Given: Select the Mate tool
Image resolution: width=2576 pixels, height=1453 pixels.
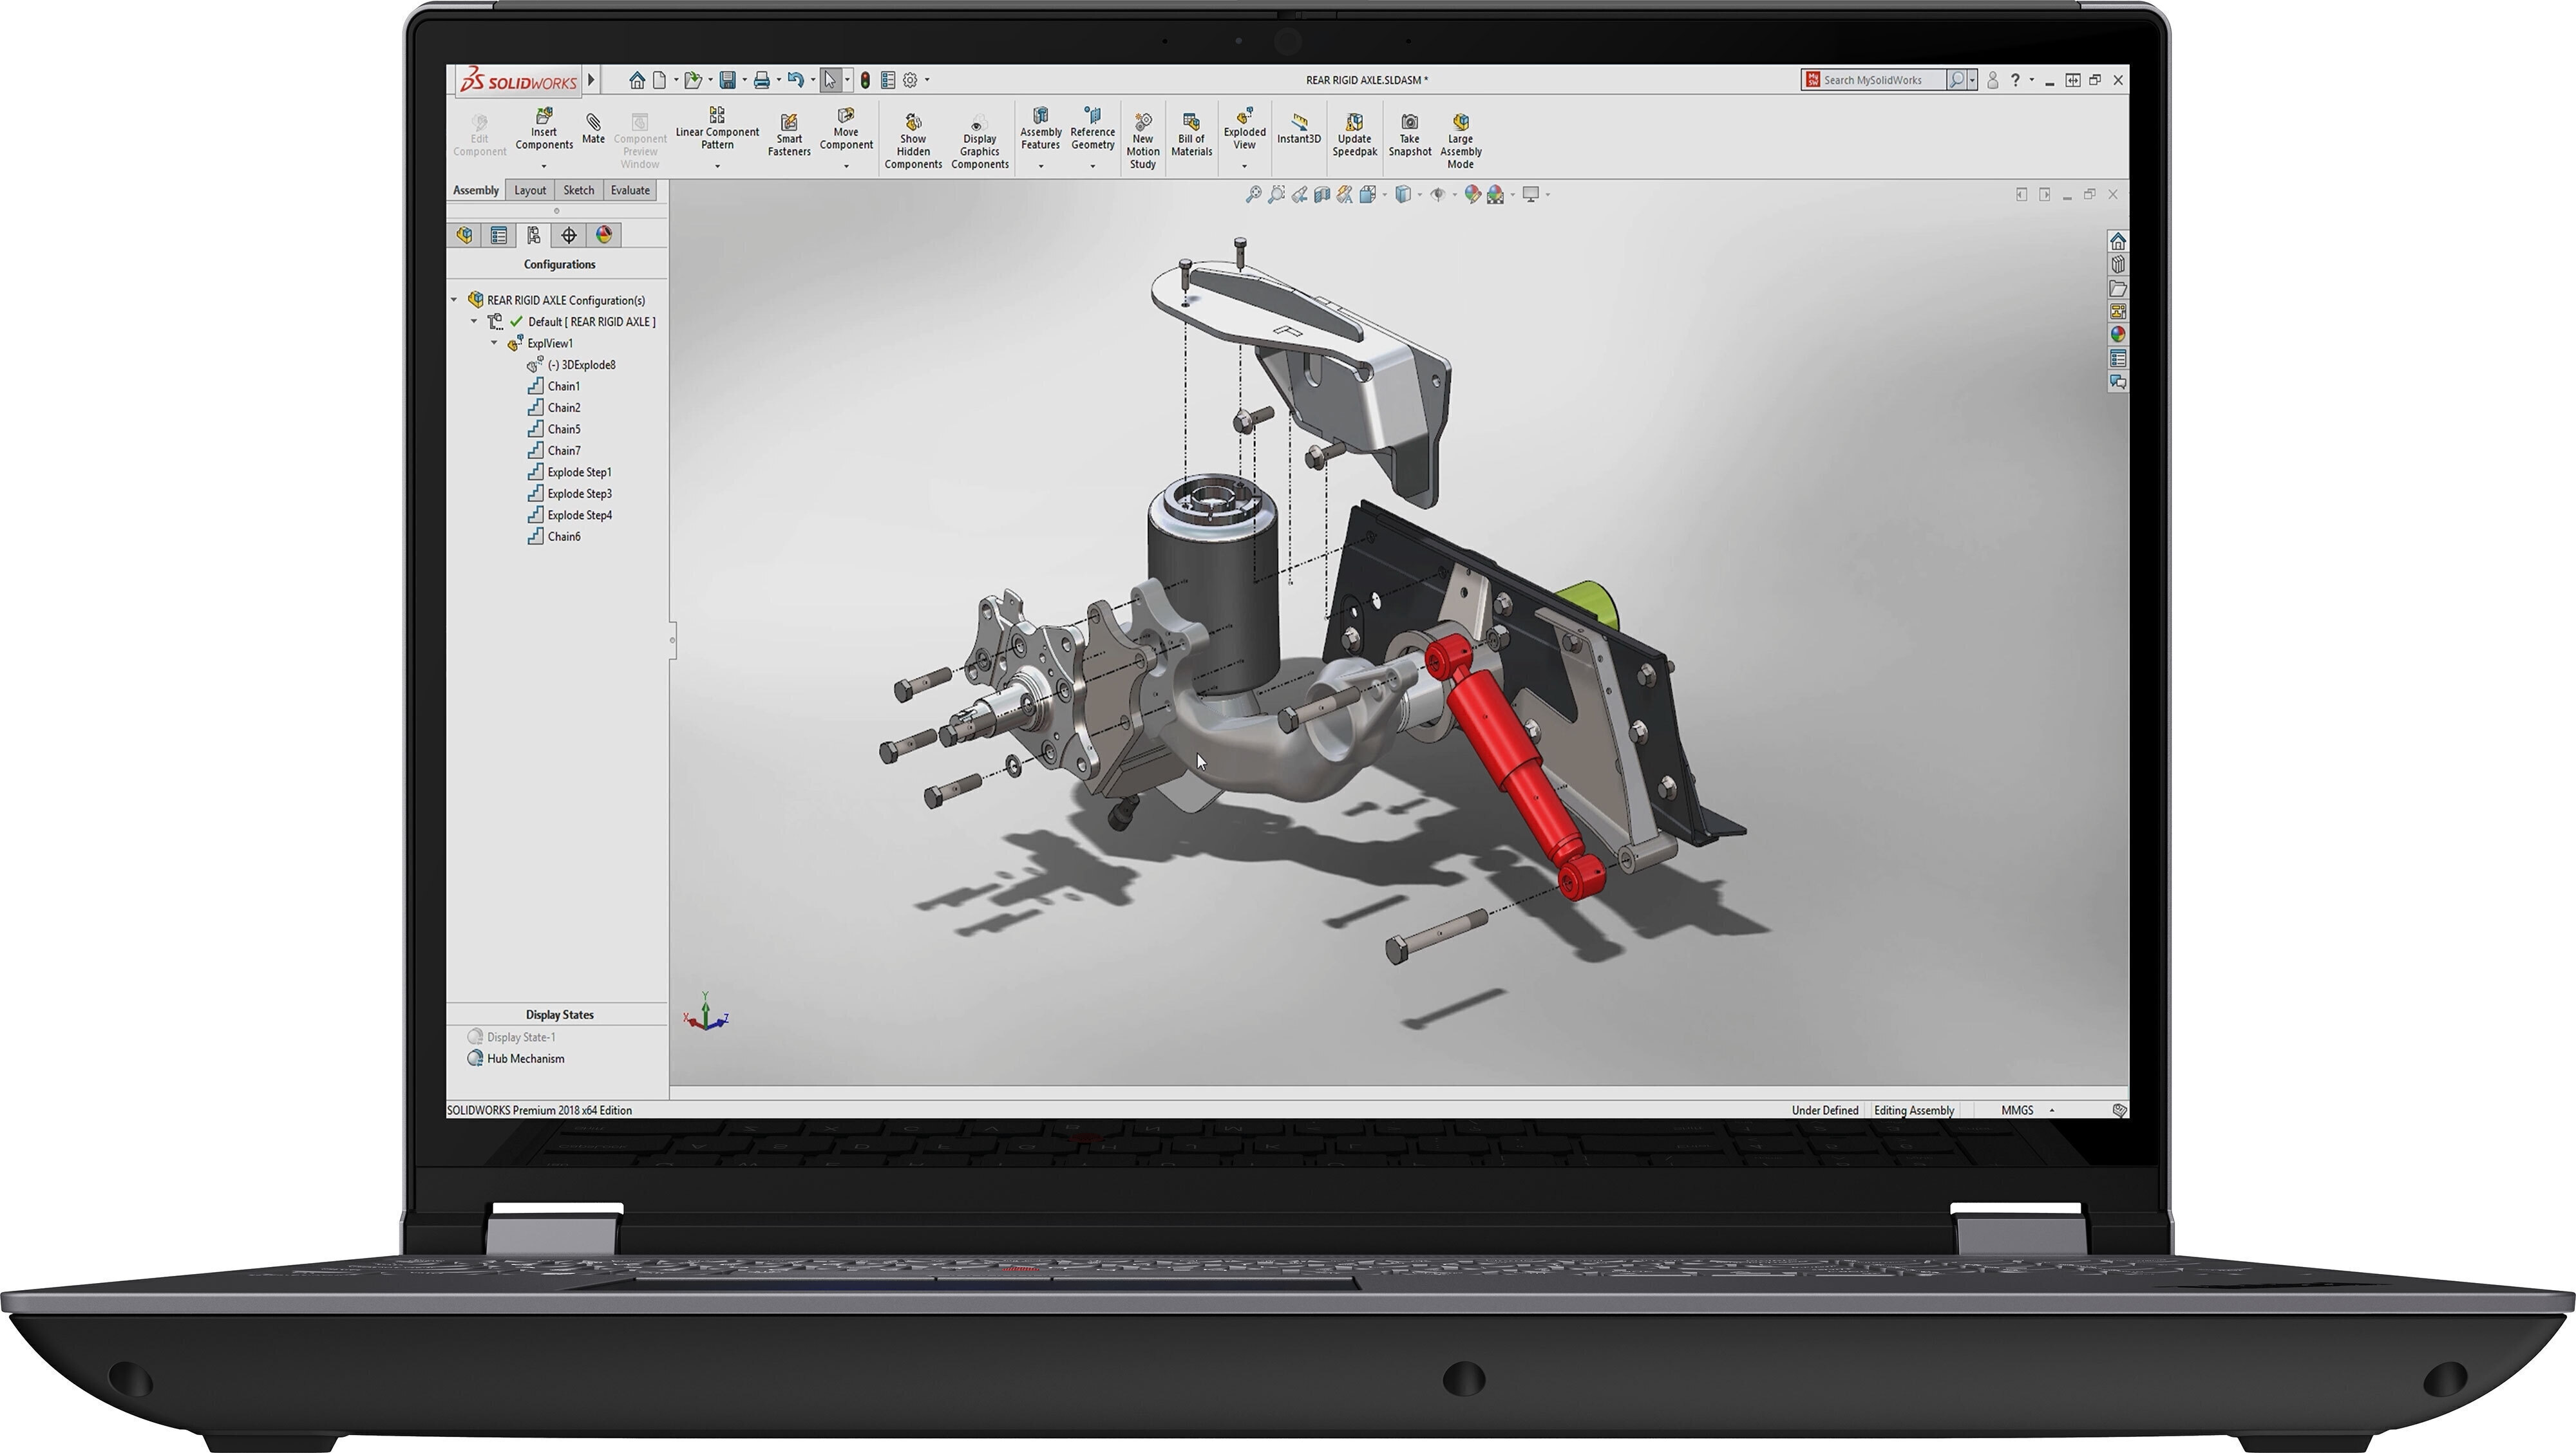Looking at the screenshot, I should (x=593, y=129).
